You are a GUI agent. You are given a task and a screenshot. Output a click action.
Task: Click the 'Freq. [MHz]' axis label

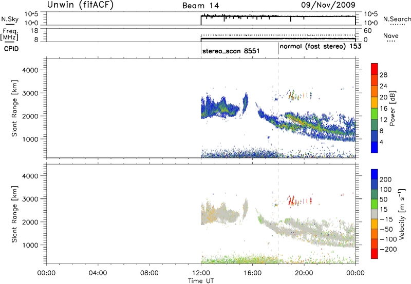9,34
